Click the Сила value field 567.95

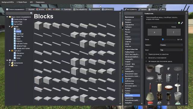click(x=180, y=40)
